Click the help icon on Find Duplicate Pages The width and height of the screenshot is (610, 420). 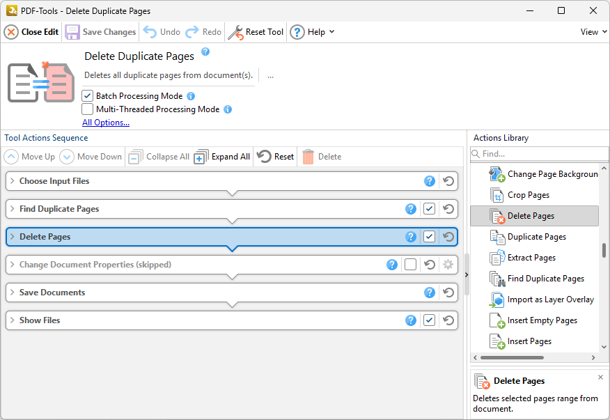click(411, 209)
